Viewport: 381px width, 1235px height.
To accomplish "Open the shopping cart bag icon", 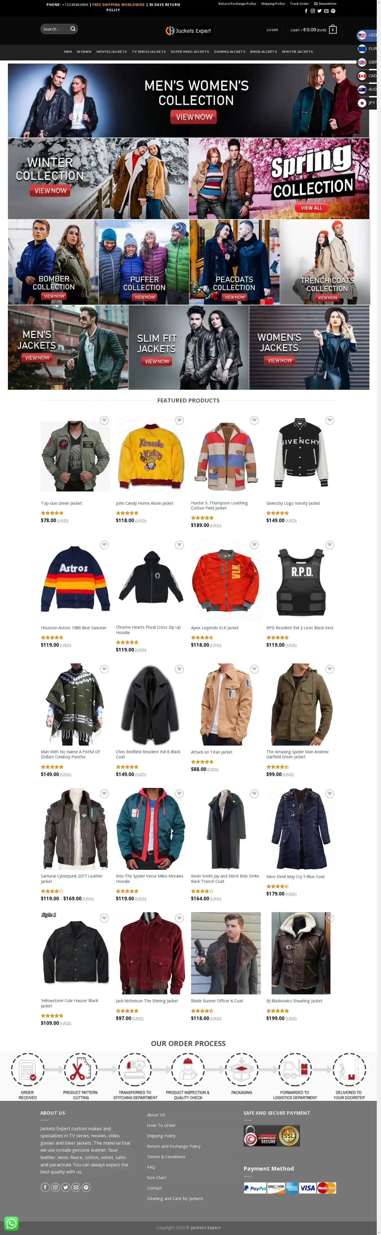I will click(x=332, y=29).
